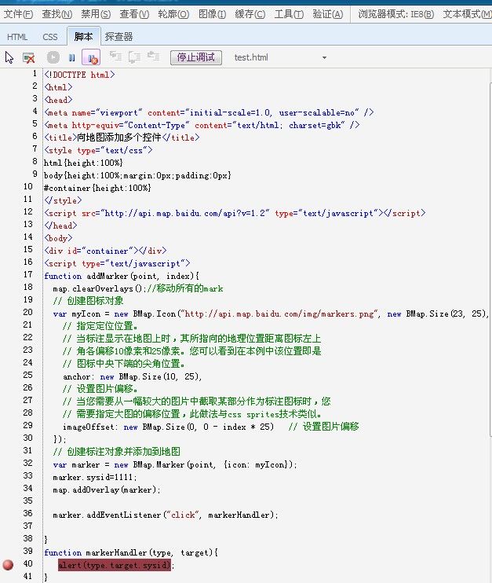Open the 缓存(C) menu
The height and width of the screenshot is (583, 492).
click(250, 14)
